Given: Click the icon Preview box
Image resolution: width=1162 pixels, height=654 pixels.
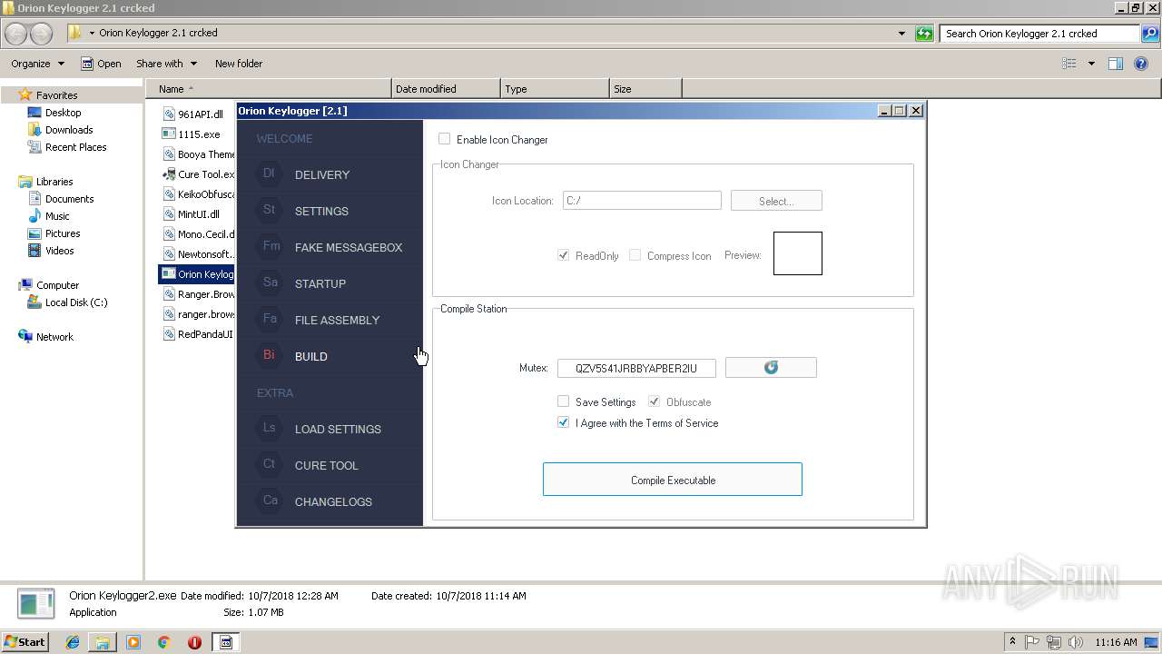Looking at the screenshot, I should tap(798, 253).
